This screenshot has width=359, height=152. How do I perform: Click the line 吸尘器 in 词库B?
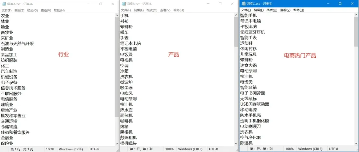[x=127, y=88]
